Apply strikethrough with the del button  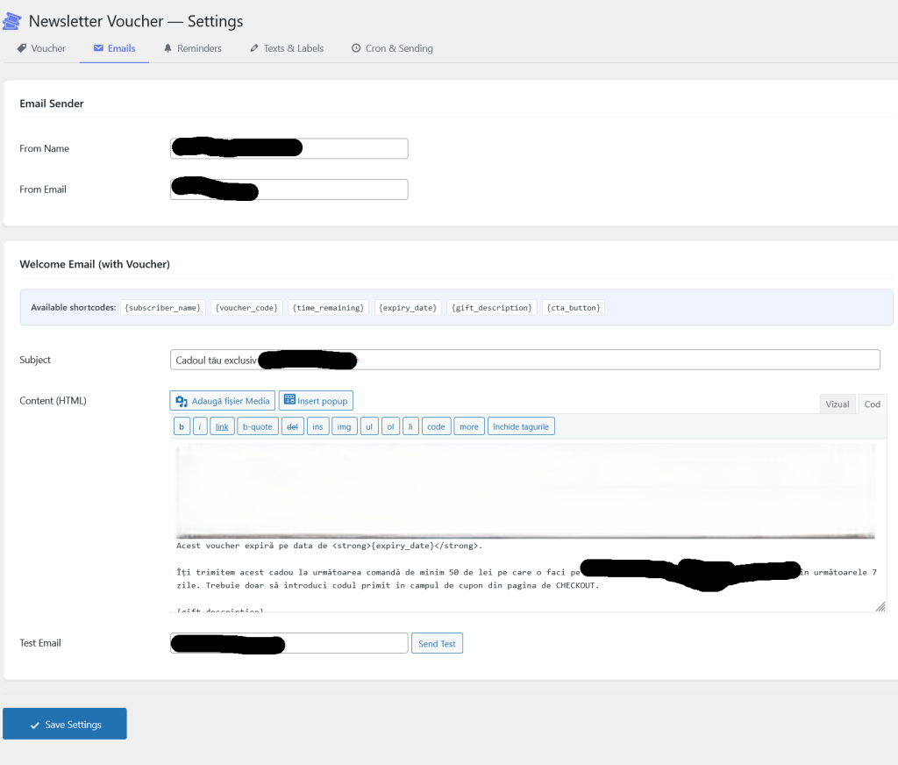[292, 425]
